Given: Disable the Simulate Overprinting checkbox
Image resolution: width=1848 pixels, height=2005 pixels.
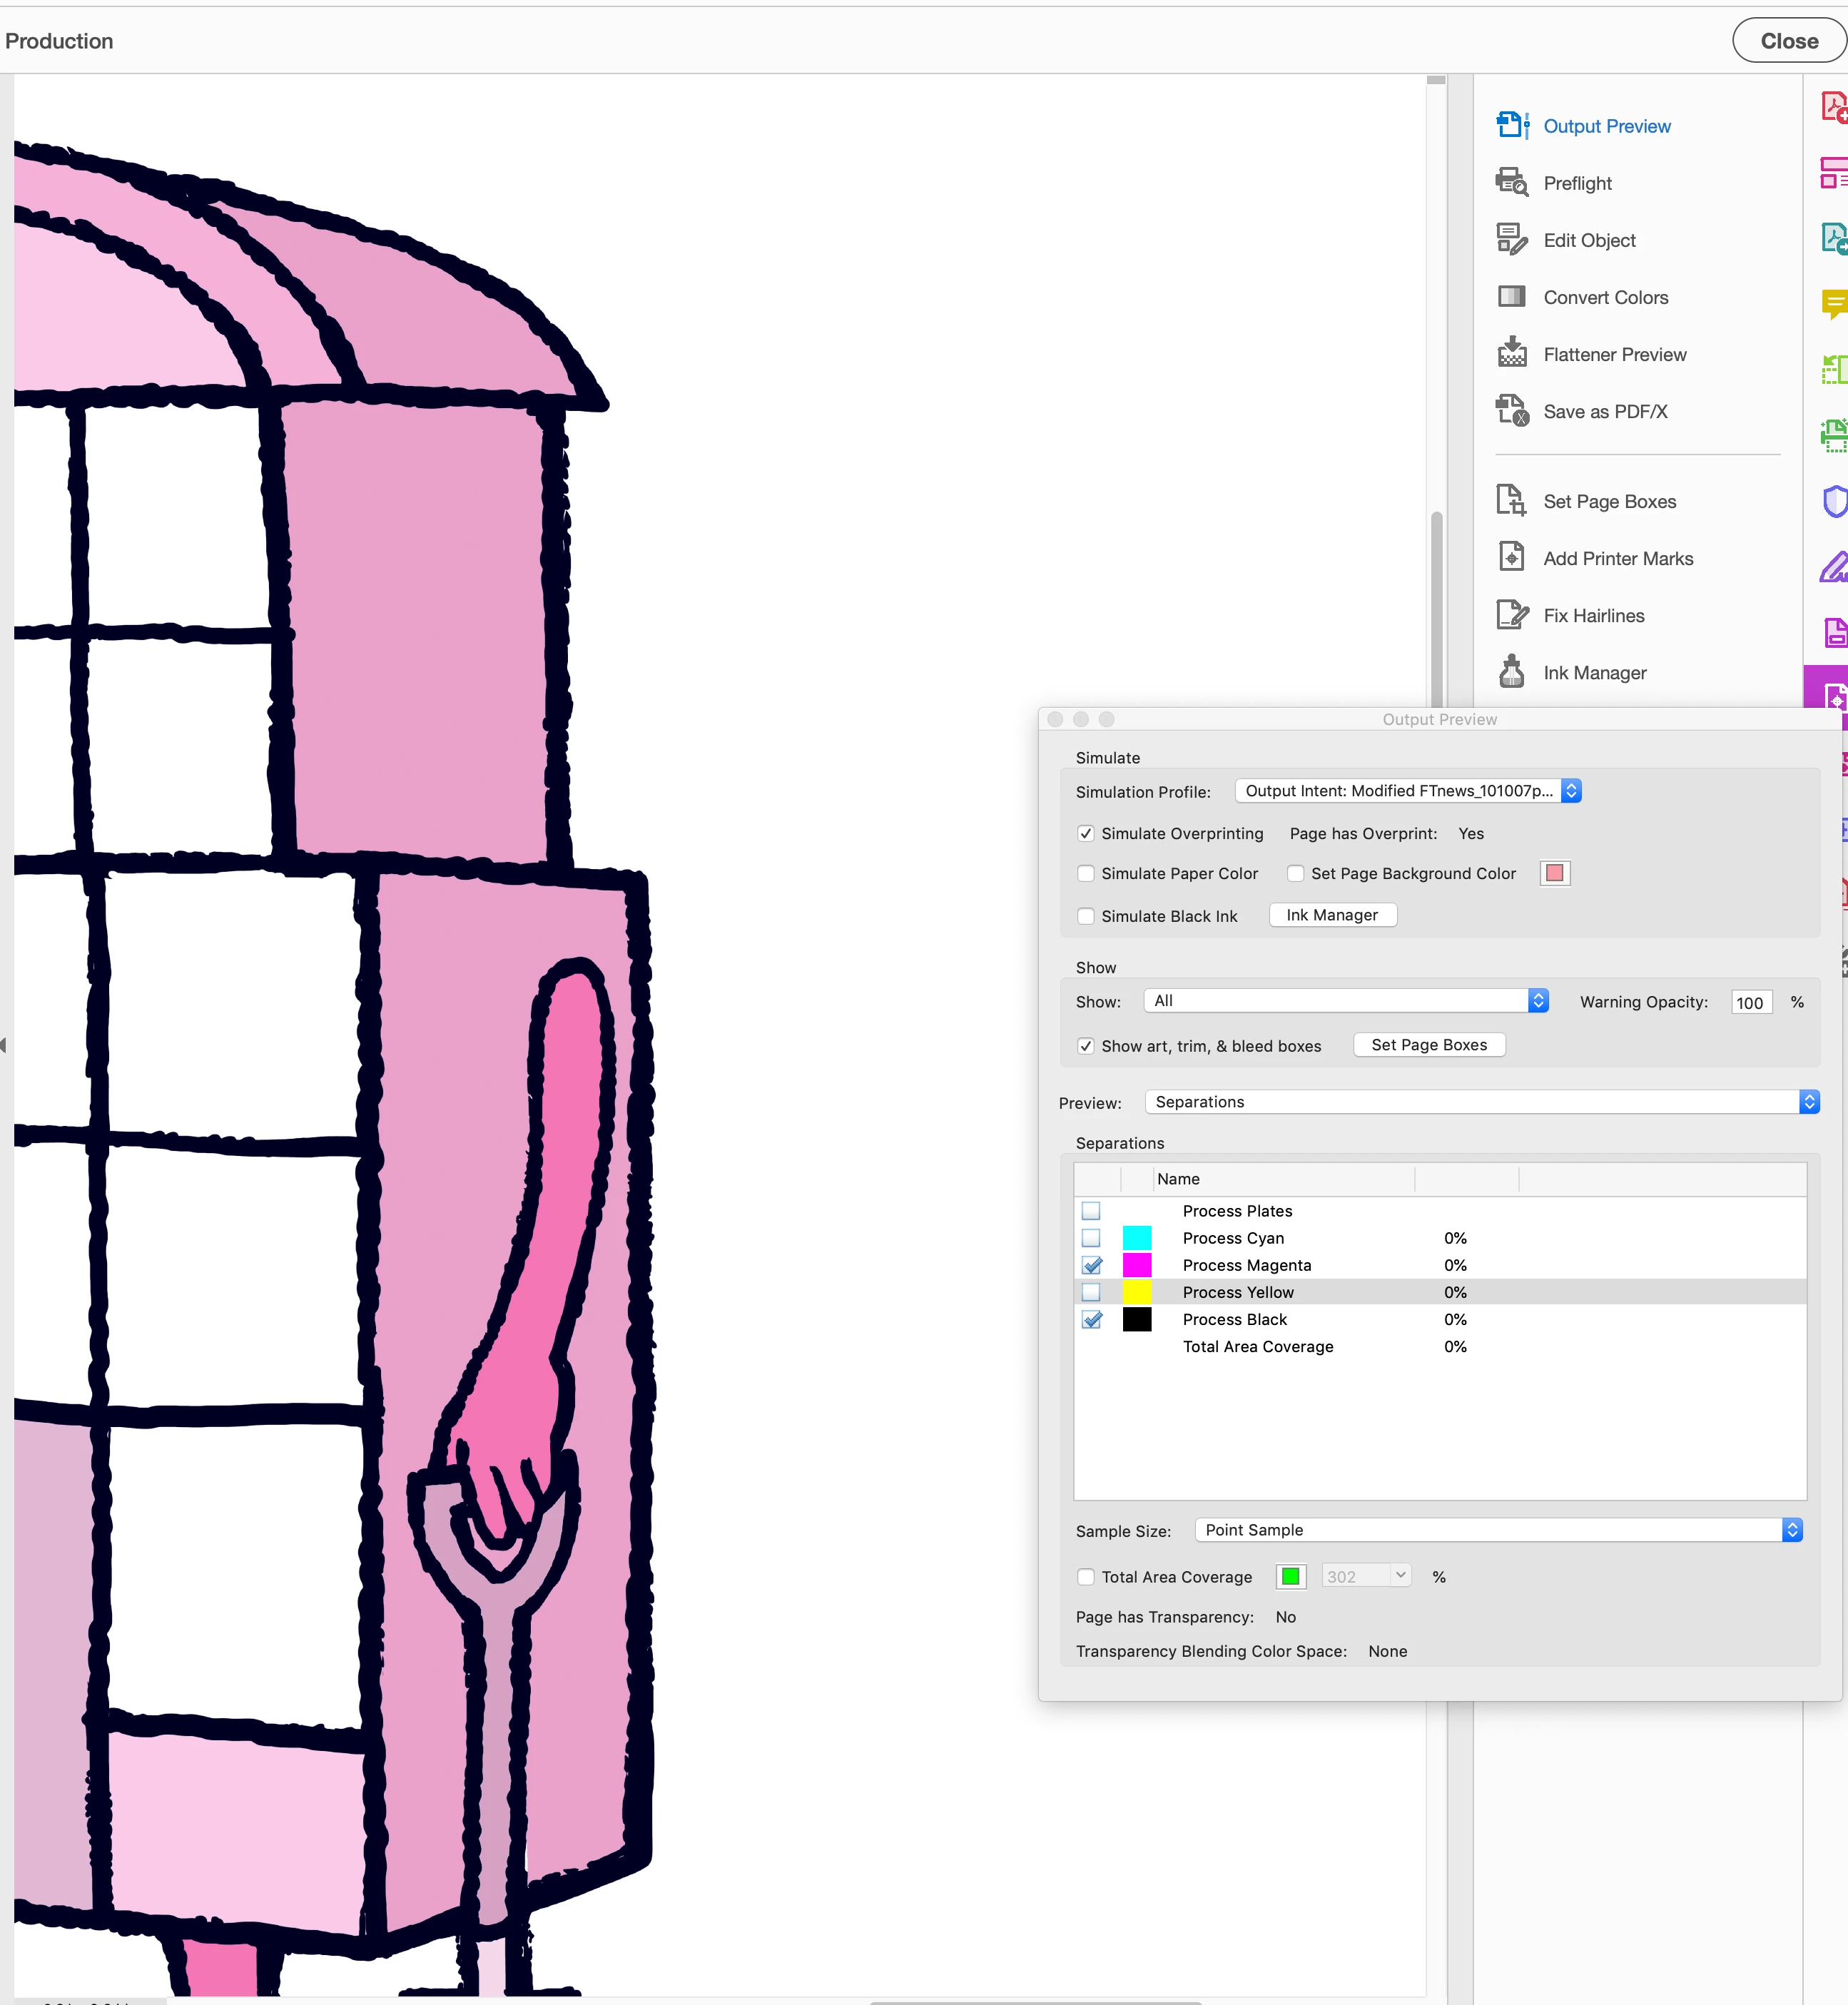Looking at the screenshot, I should coord(1086,833).
